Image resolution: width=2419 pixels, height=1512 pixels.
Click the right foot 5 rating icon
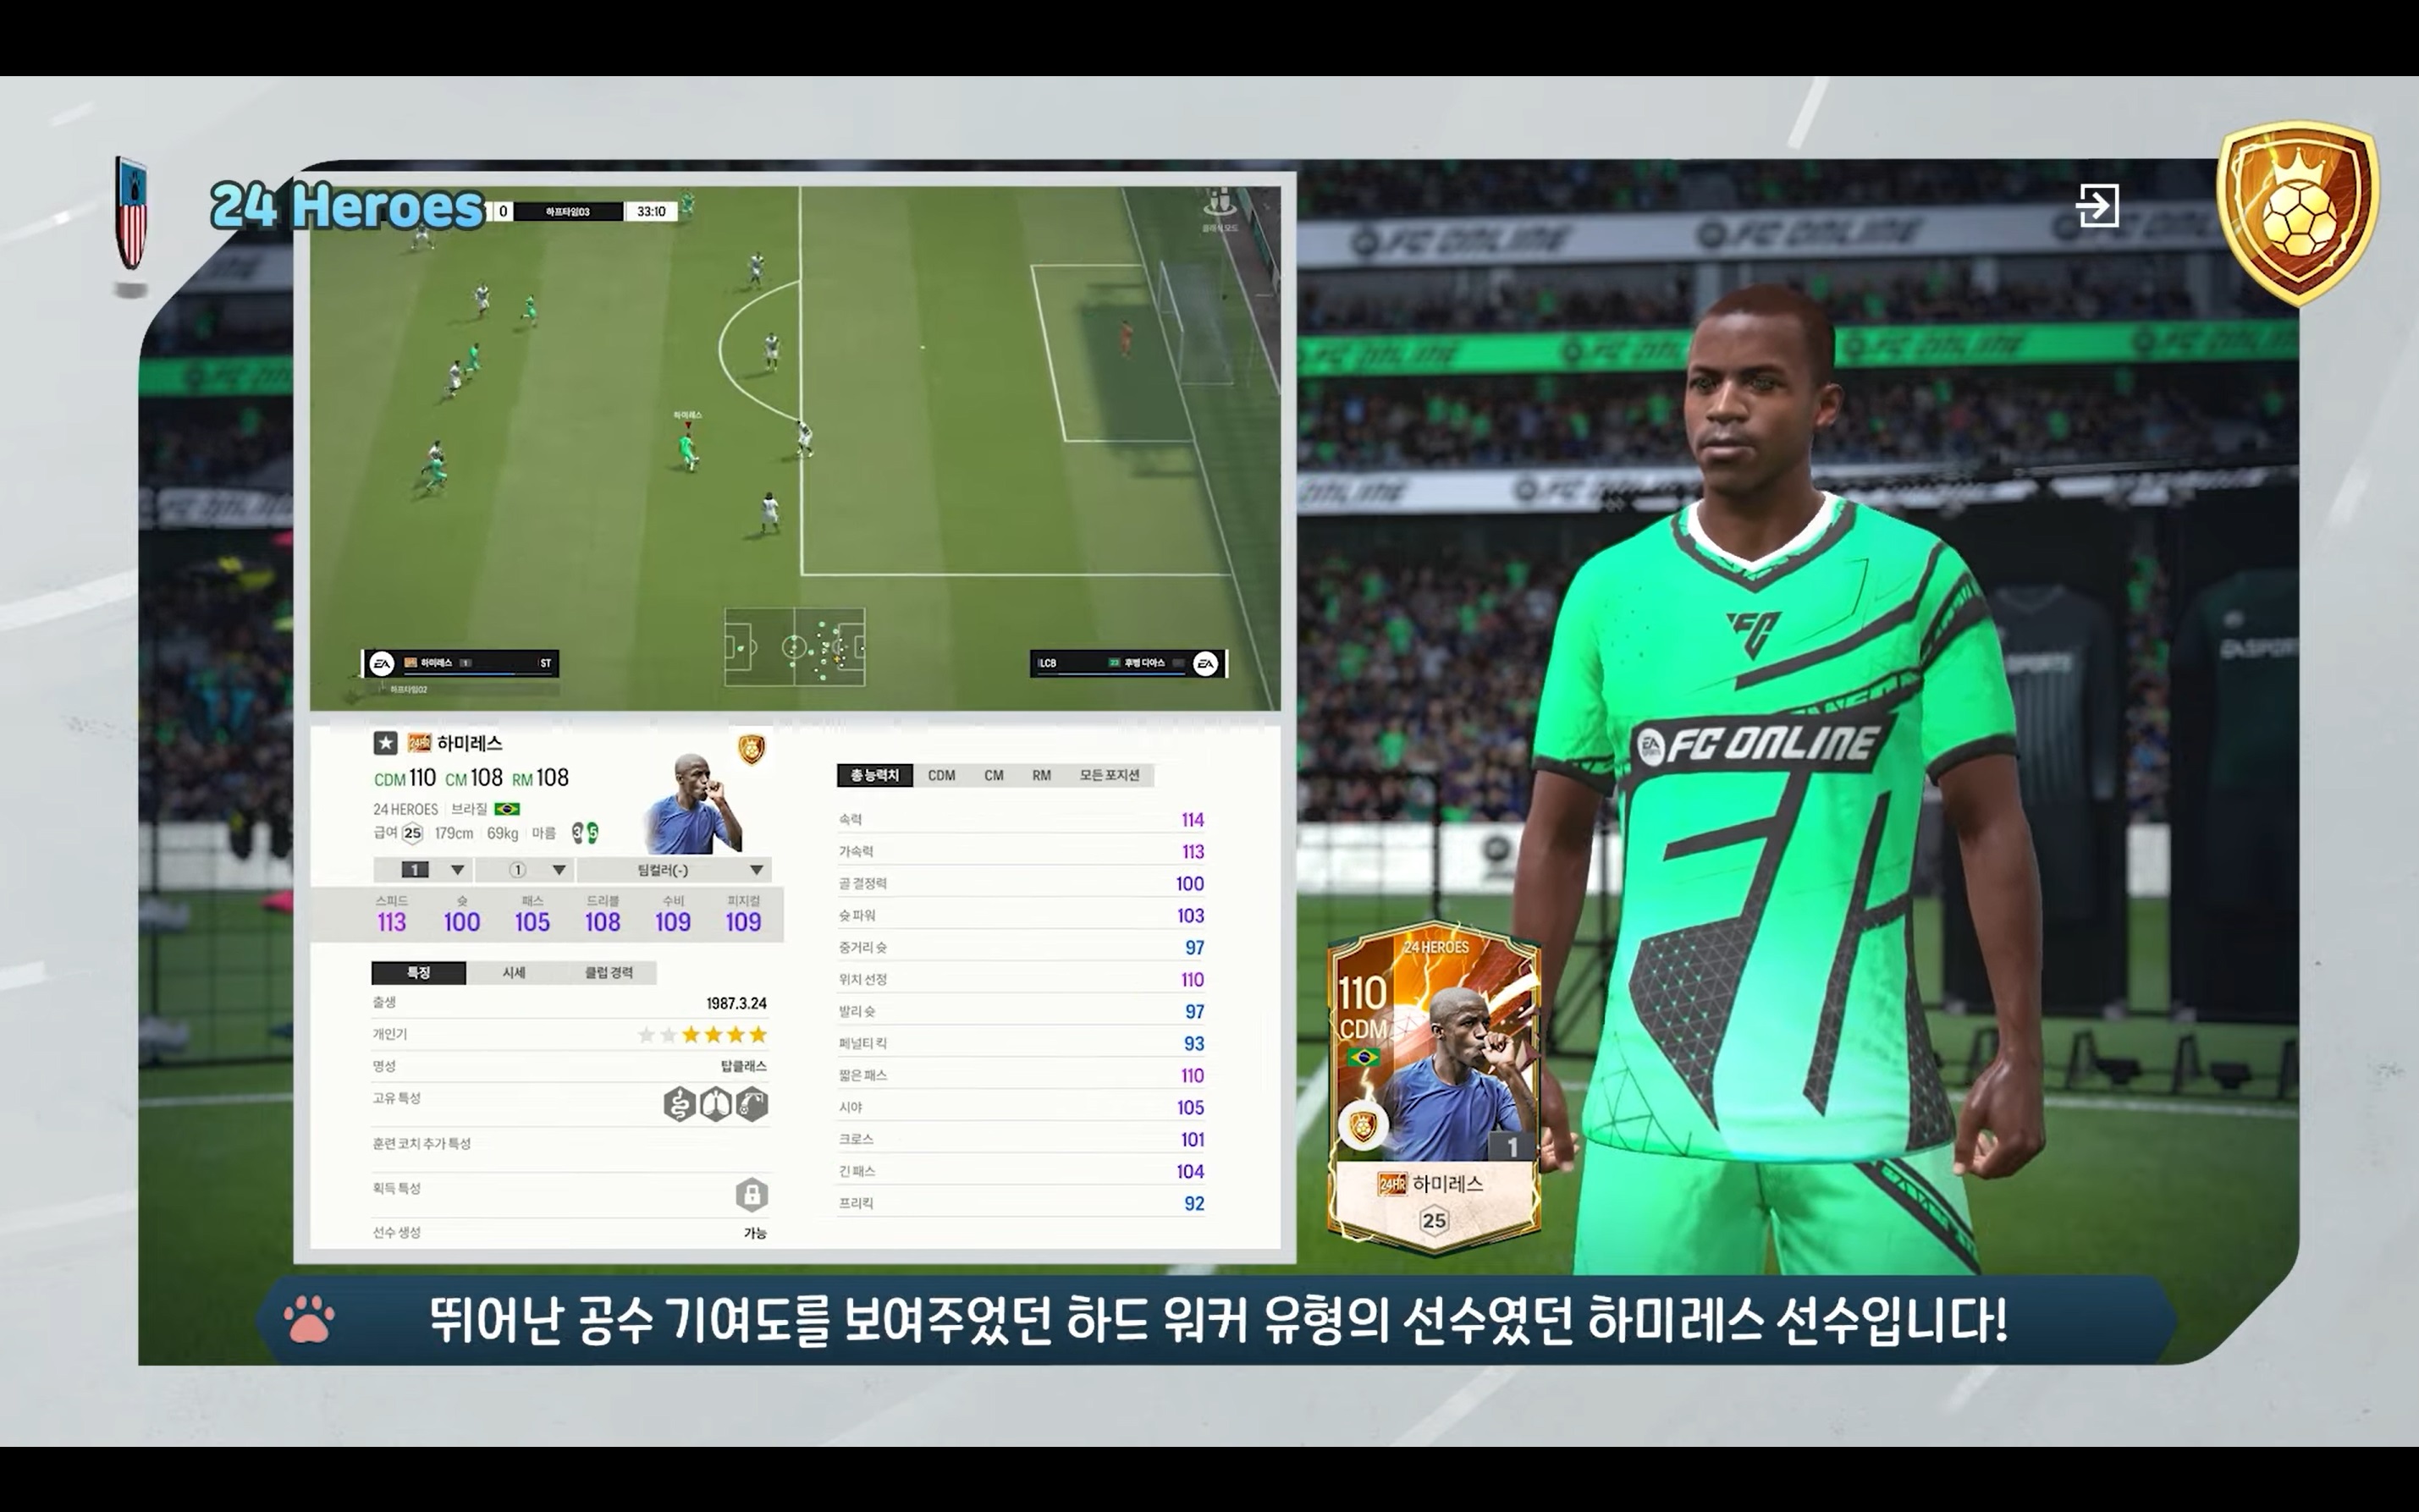[x=592, y=833]
